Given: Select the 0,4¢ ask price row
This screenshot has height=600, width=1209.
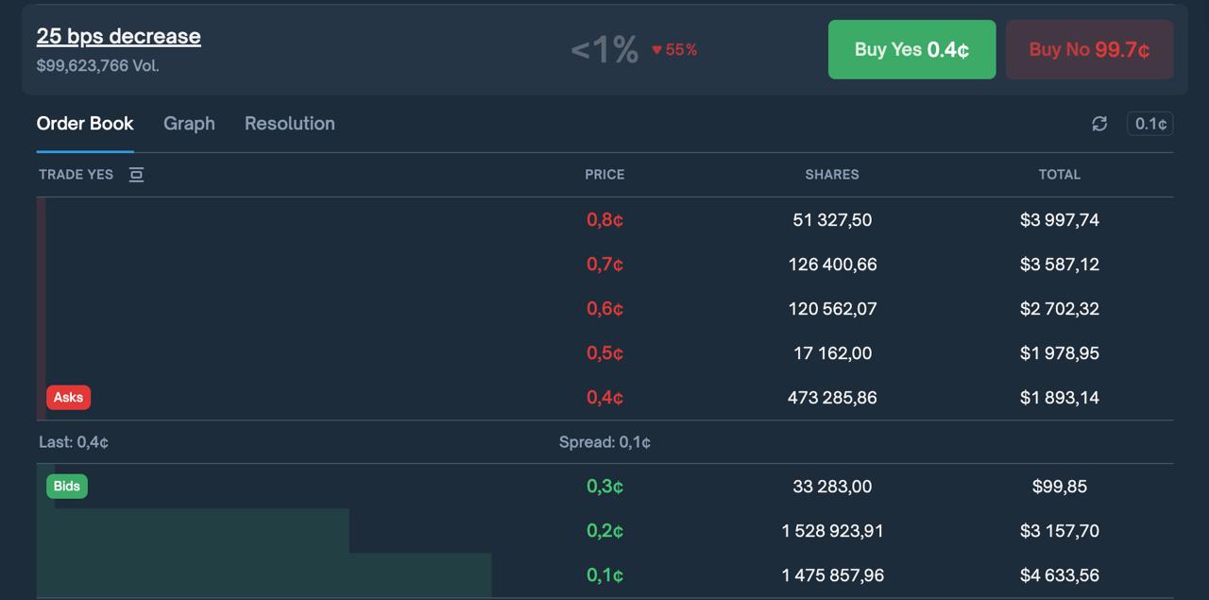Looking at the screenshot, I should (604, 398).
